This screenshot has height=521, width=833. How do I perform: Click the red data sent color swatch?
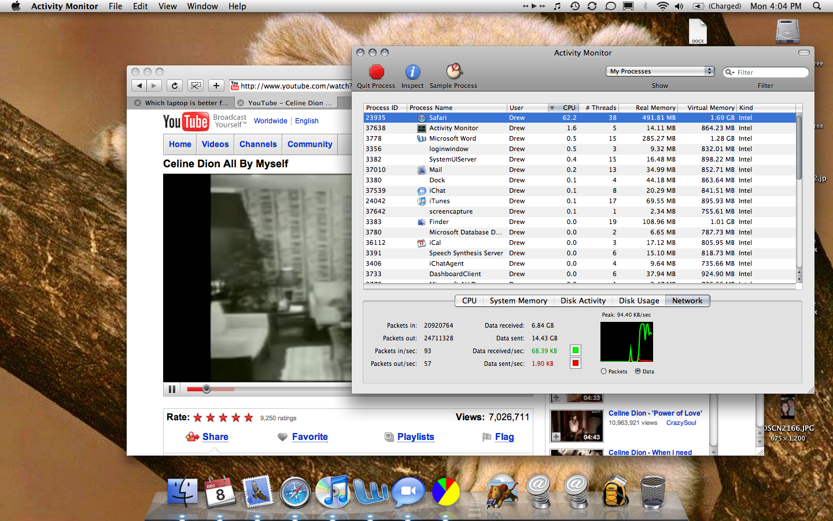pos(576,363)
